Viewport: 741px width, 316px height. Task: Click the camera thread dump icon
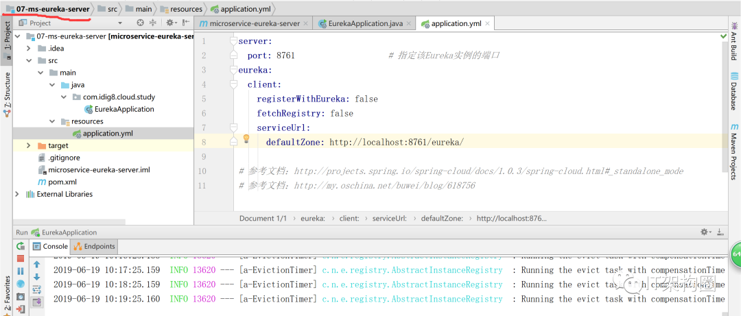(21, 297)
